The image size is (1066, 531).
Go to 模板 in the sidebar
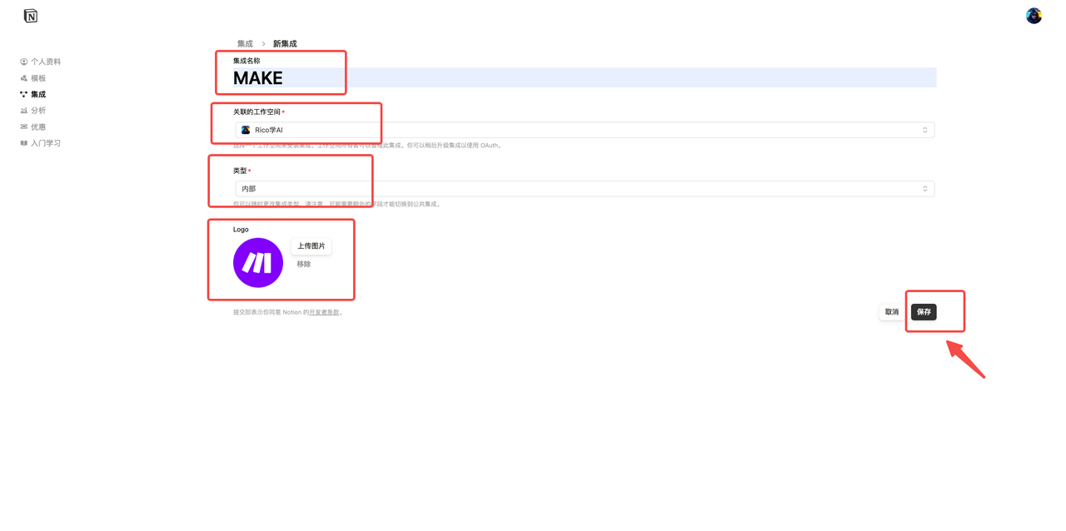click(x=38, y=78)
